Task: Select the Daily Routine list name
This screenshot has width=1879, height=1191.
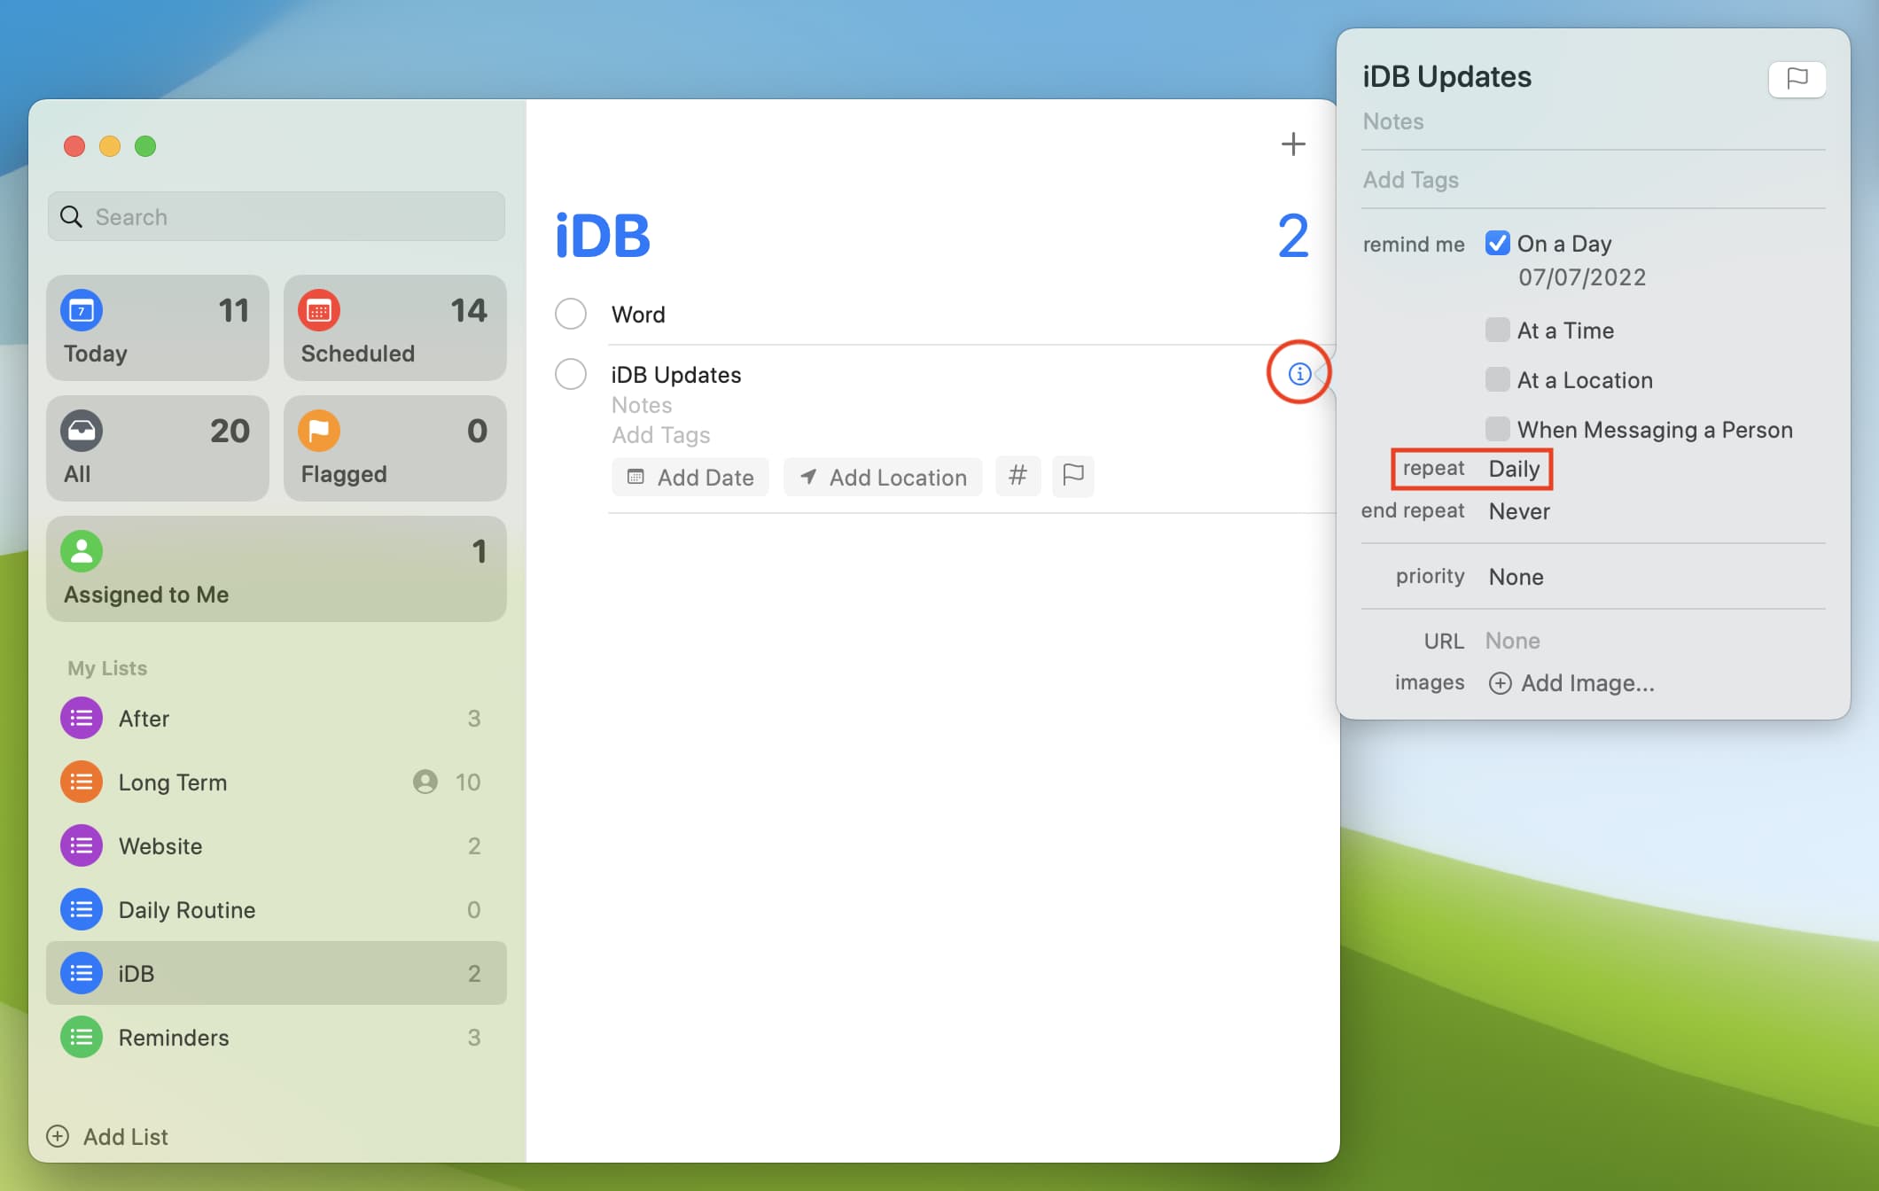Action: pos(187,910)
